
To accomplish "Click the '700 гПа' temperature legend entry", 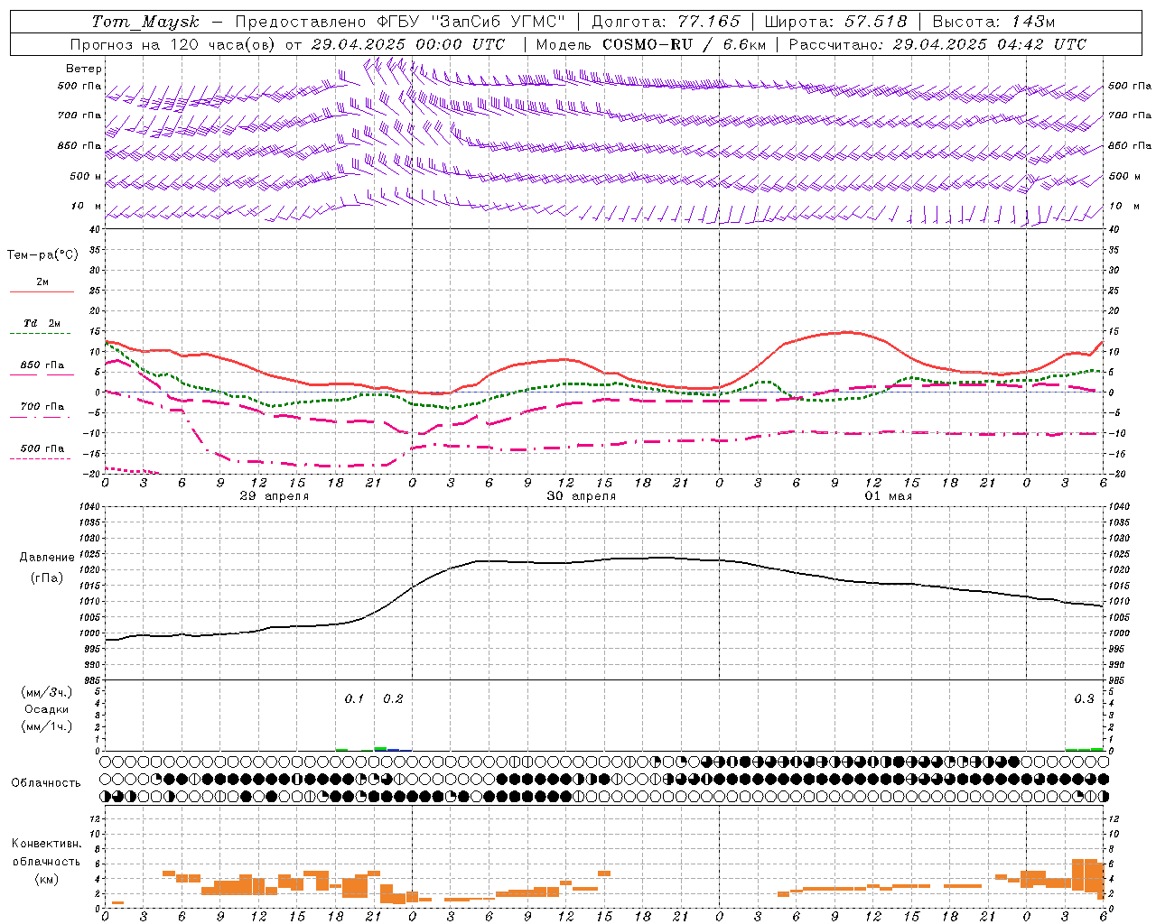I will (42, 406).
